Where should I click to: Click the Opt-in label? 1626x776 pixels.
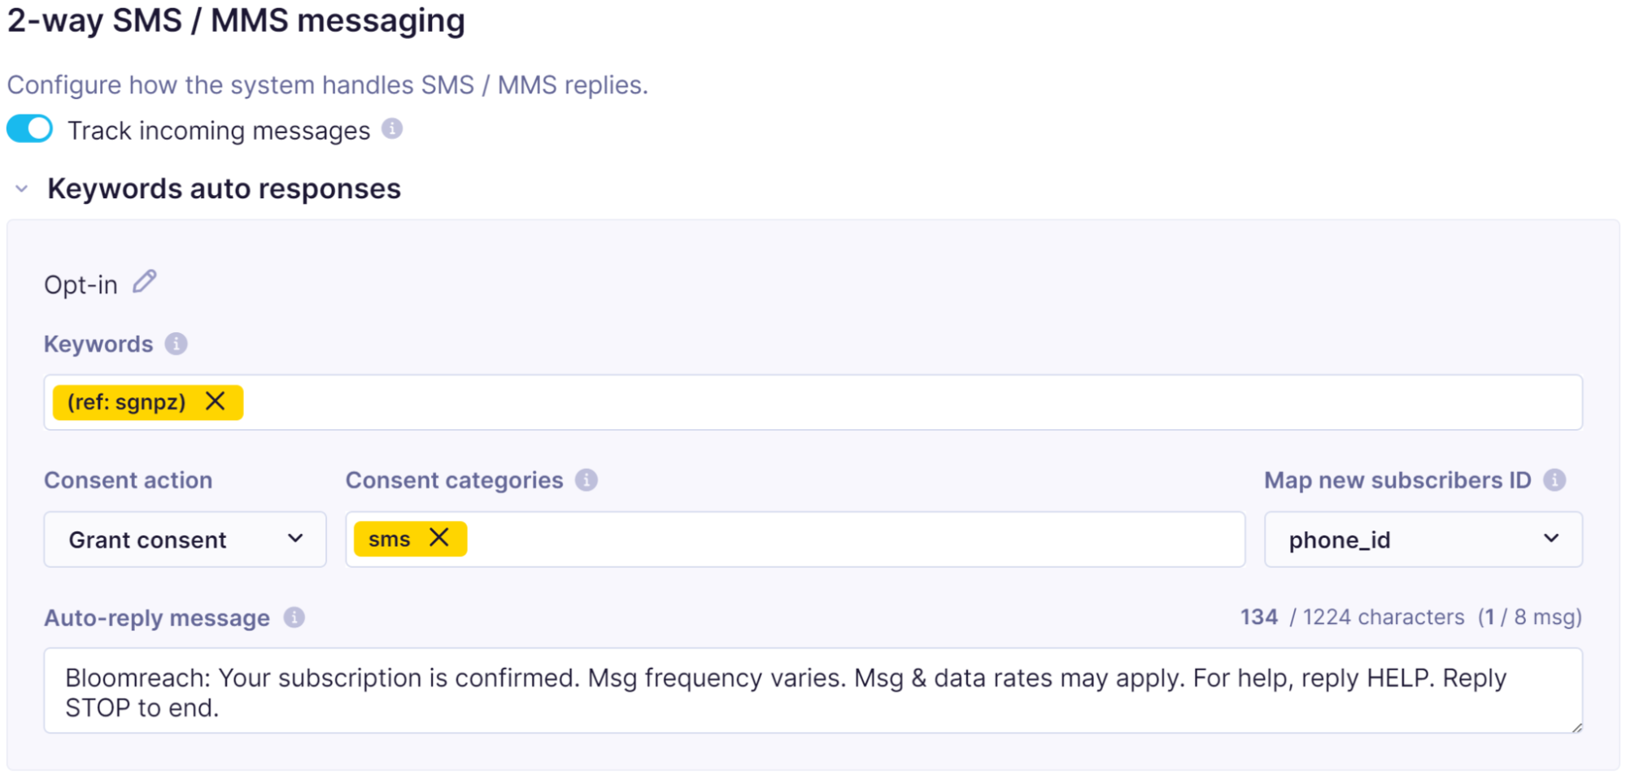81,285
